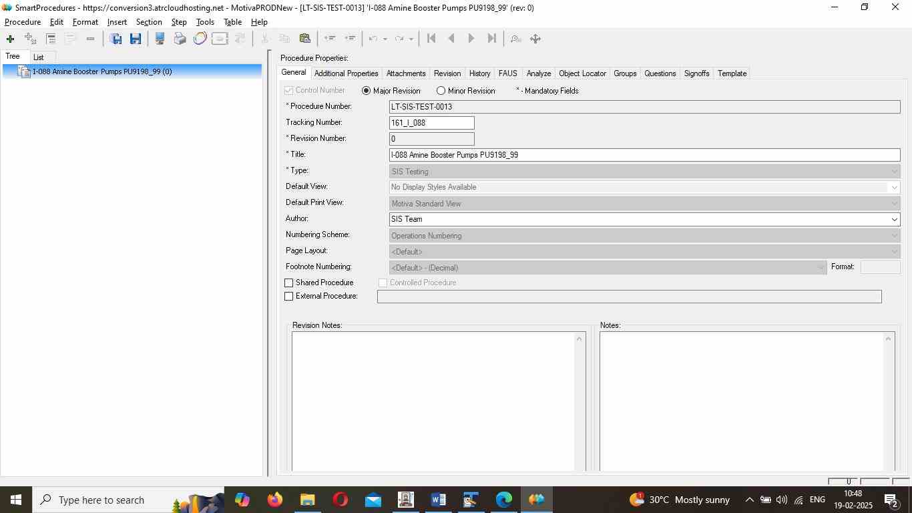
Task: Open the Undo history dropdown arrow
Action: [x=385, y=39]
